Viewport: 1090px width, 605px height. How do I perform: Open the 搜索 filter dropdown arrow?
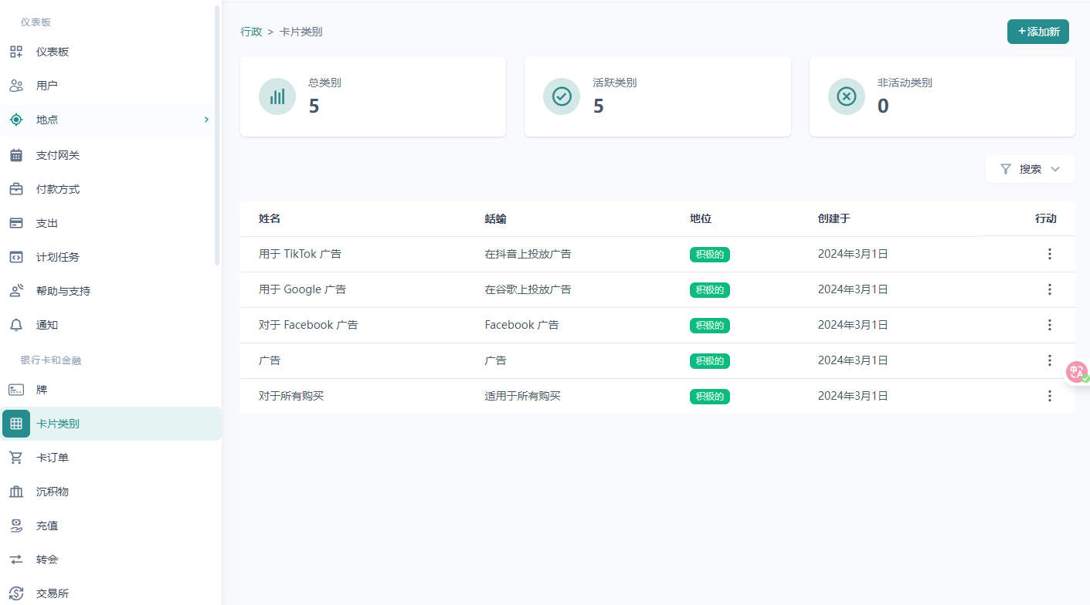(x=1055, y=169)
